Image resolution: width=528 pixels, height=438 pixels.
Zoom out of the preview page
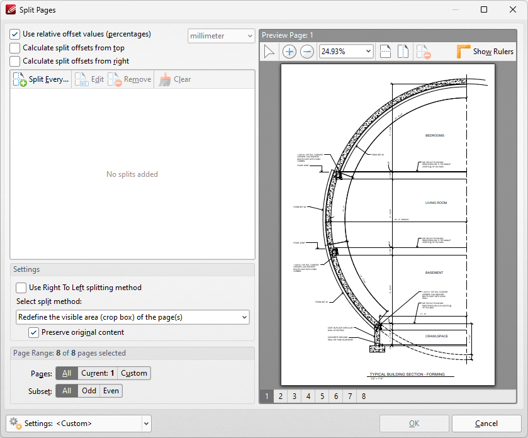click(306, 51)
